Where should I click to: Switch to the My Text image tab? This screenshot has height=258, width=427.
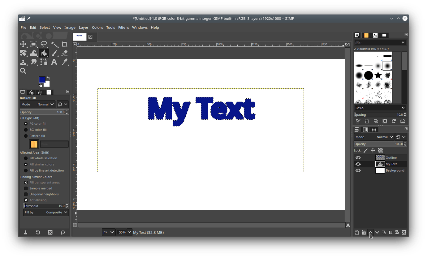click(79, 37)
